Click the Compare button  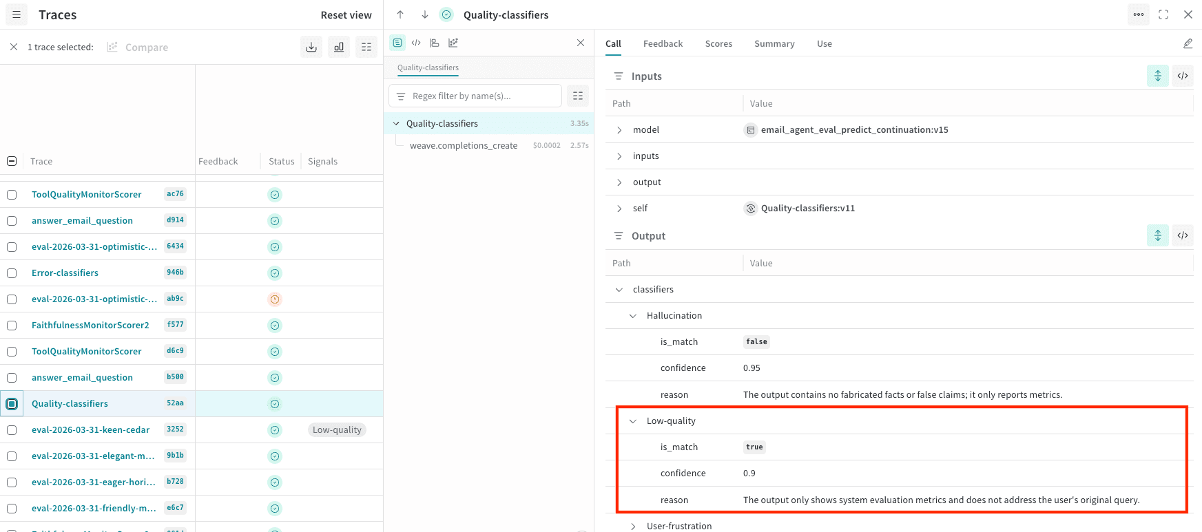coord(138,47)
